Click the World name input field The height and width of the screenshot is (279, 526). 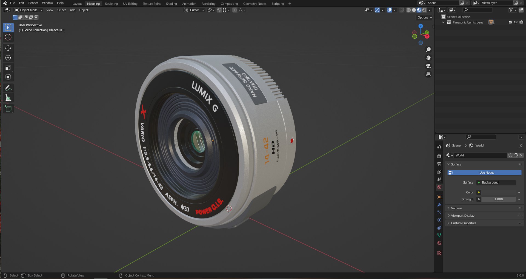click(x=481, y=155)
